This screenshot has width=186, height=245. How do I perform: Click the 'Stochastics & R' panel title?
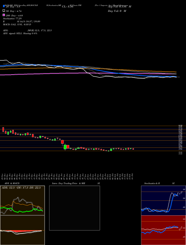(x=153, y=183)
